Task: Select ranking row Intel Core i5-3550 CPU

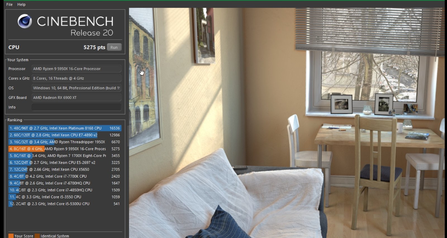Action: pyautogui.click(x=65, y=197)
